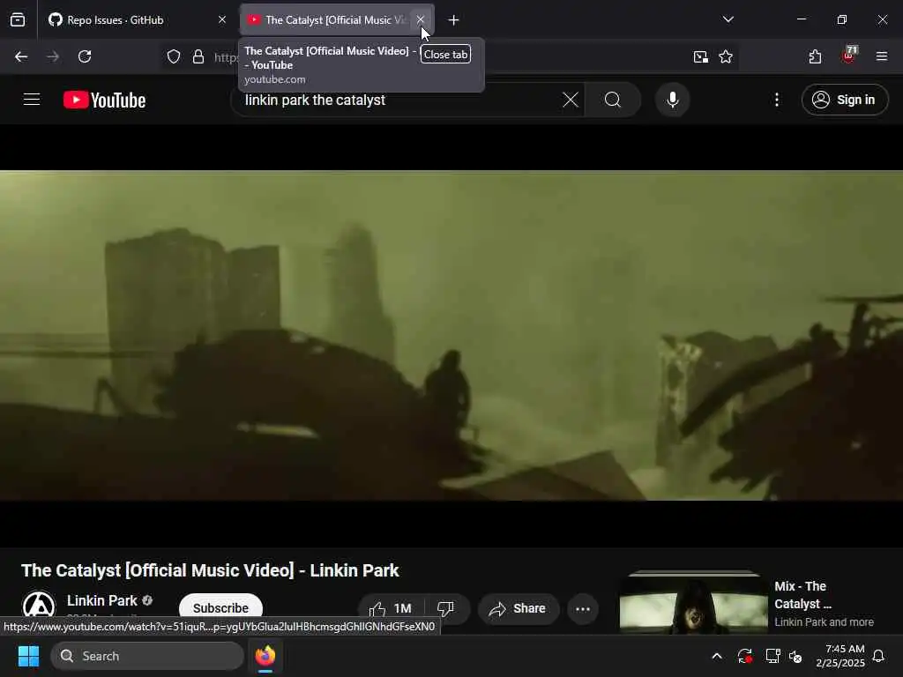Open a new browser tab
Screen dimensions: 903x677
(454, 20)
